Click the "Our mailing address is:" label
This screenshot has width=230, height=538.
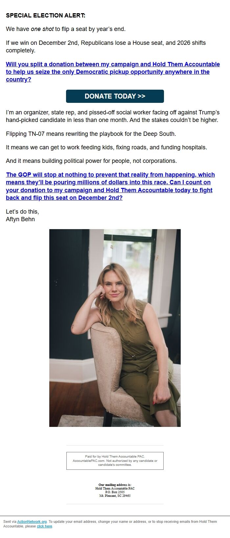pos(115,485)
